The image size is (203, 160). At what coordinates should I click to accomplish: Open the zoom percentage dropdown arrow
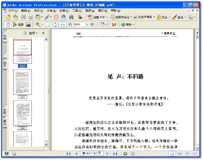(87, 25)
